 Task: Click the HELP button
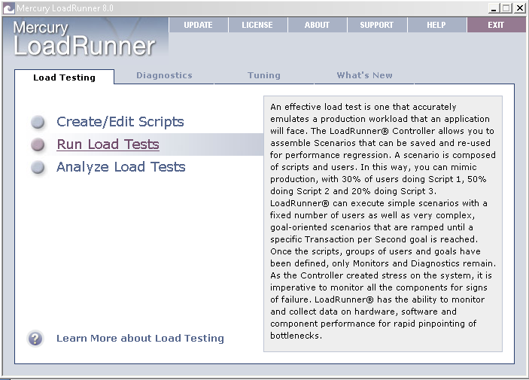436,25
